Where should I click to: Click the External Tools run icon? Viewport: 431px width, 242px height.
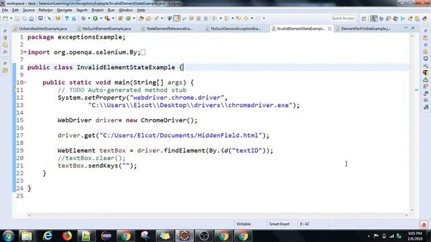coord(107,18)
